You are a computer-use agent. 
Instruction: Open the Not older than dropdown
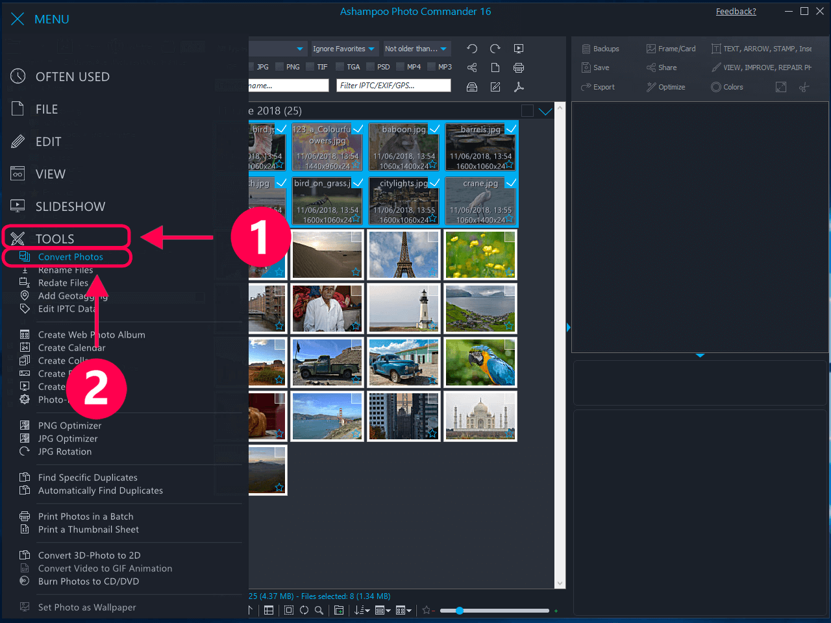coord(416,49)
